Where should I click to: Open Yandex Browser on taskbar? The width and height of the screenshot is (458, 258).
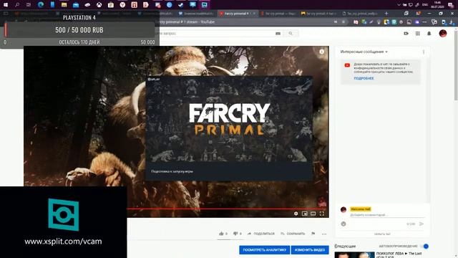point(122,5)
